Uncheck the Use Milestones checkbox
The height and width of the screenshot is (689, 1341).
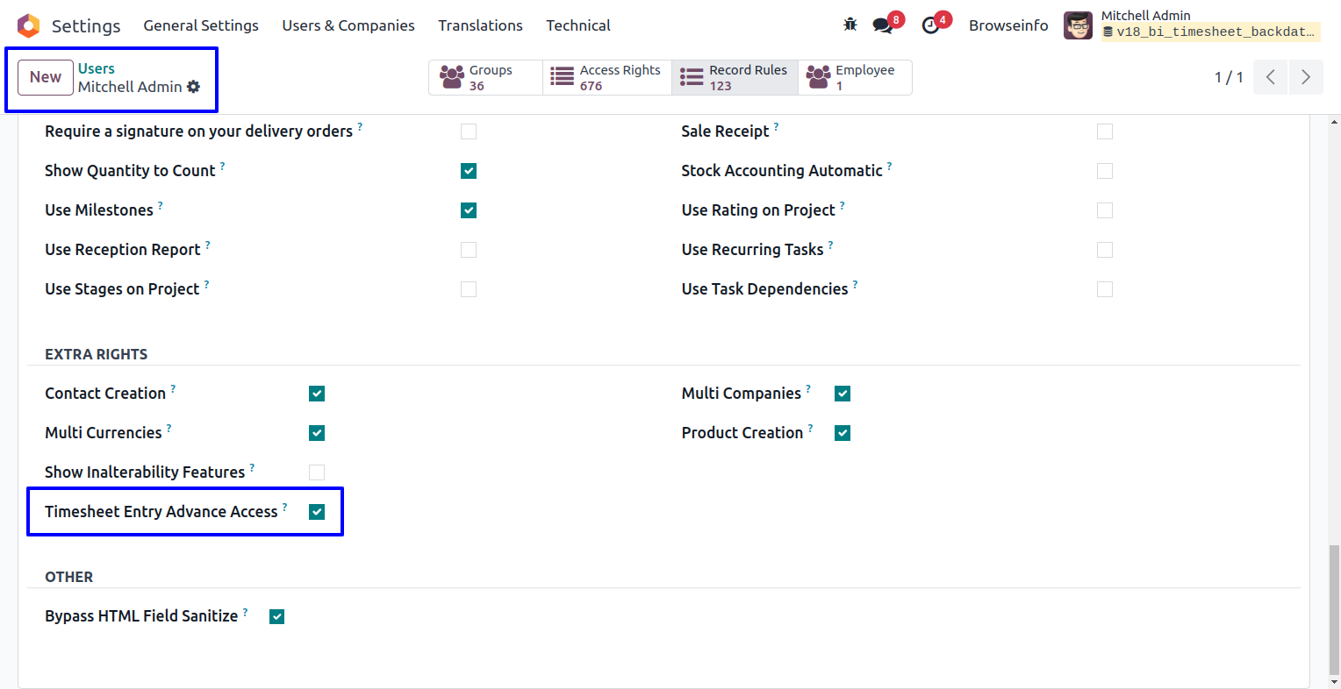(469, 210)
